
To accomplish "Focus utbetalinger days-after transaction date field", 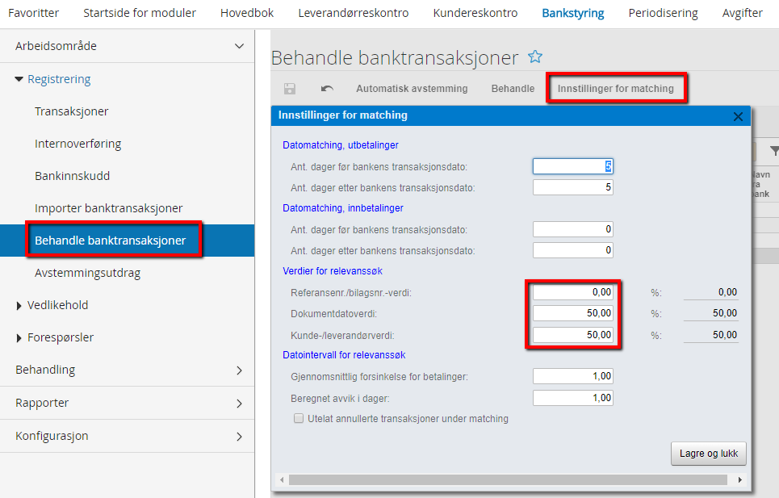I will (x=573, y=187).
